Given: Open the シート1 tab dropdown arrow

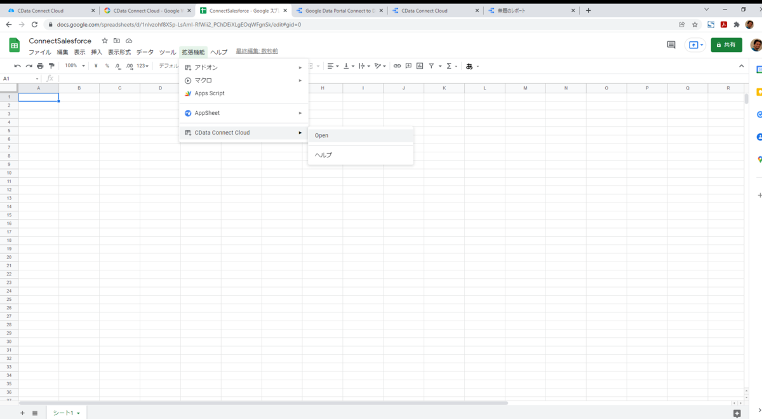Looking at the screenshot, I should pos(78,413).
